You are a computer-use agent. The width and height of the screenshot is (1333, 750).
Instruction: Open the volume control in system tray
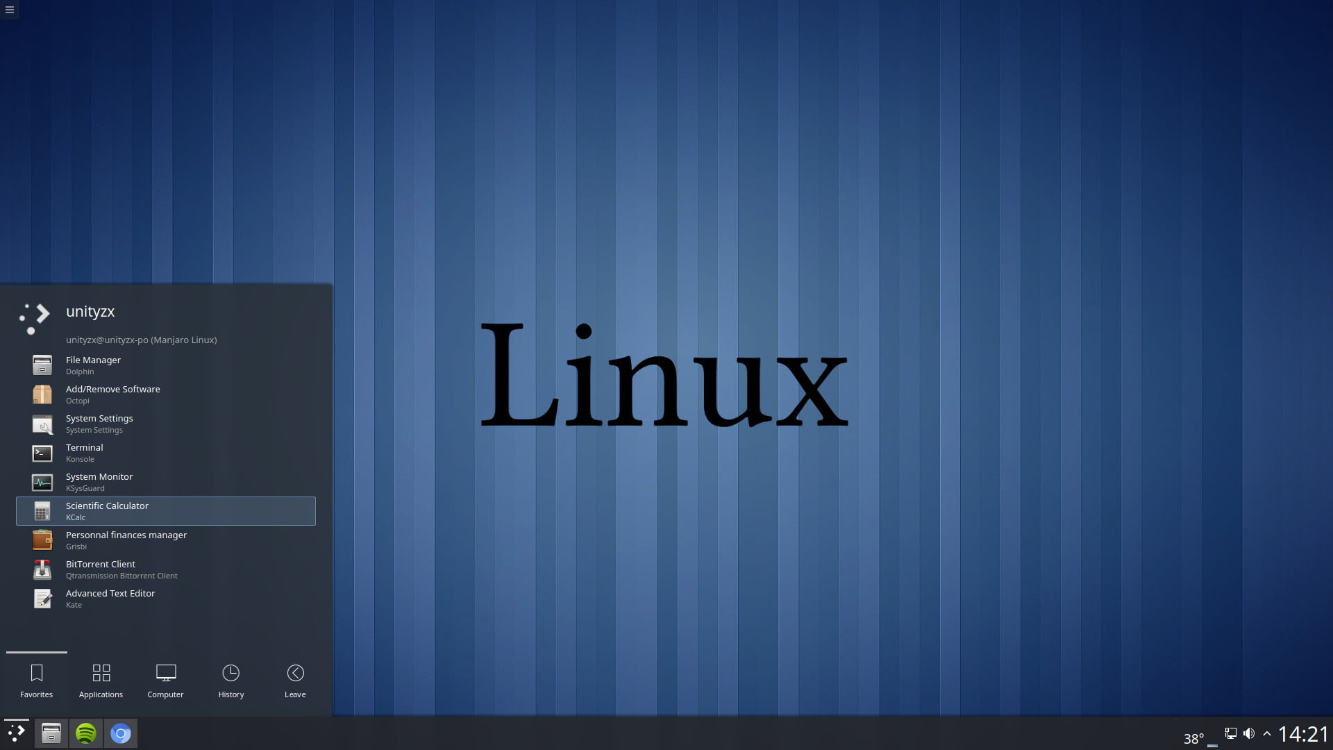coord(1249,733)
